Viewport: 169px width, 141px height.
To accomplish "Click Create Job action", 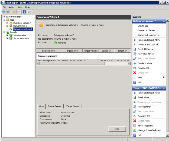I will 143,26.
